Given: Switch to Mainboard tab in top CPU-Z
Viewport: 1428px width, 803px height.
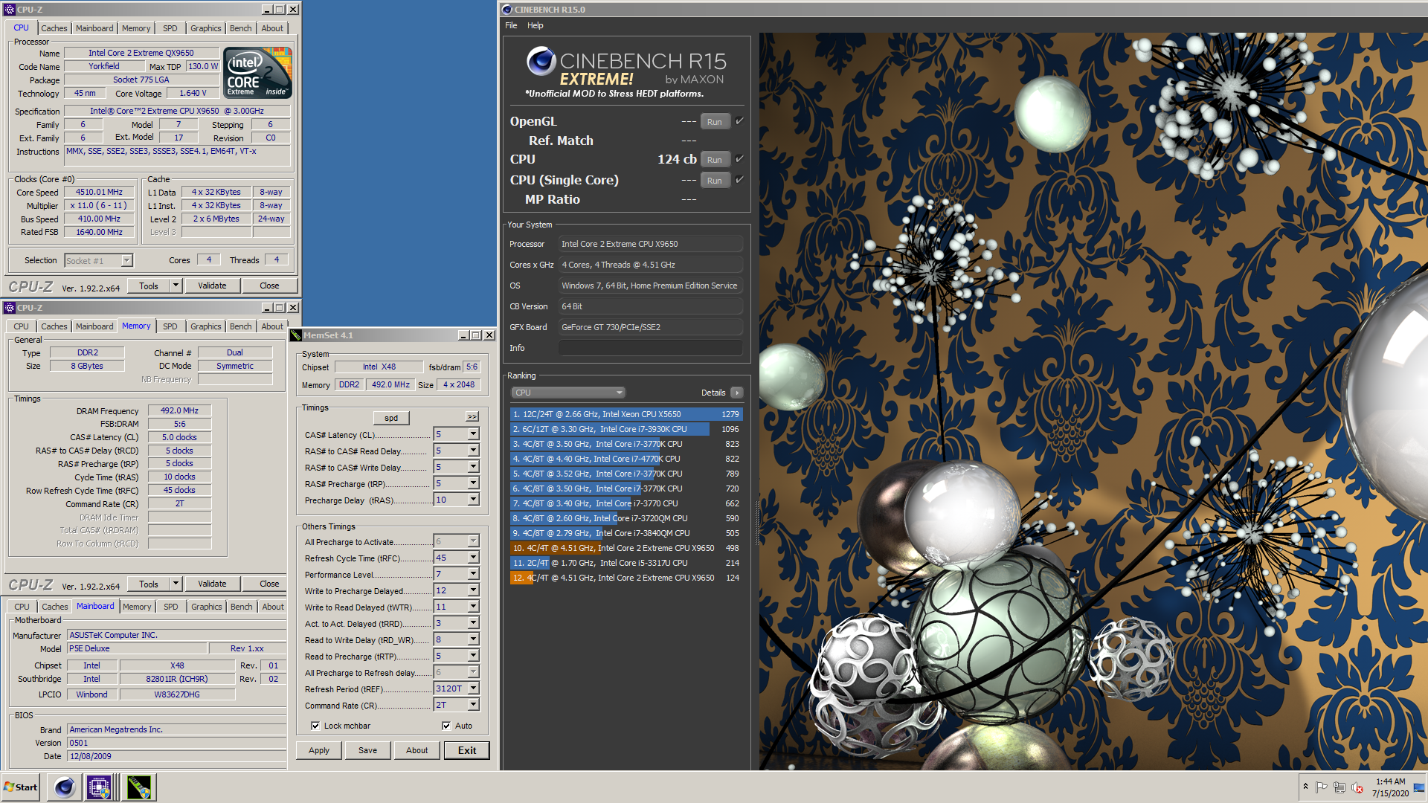Looking at the screenshot, I should tap(94, 28).
